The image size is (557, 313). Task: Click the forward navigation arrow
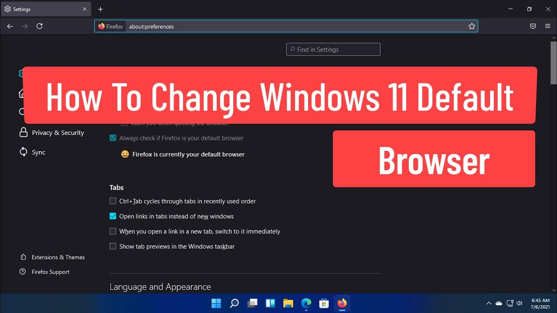click(25, 27)
